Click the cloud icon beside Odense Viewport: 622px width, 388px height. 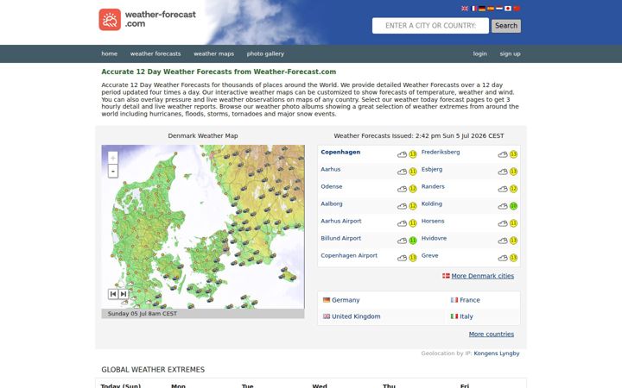tap(403, 189)
